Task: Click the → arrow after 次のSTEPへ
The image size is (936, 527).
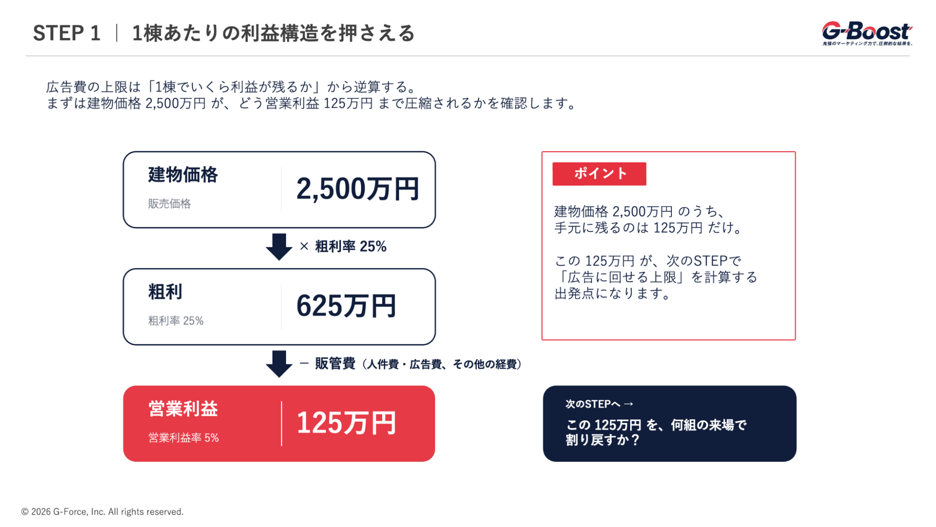Action: pyautogui.click(x=628, y=404)
